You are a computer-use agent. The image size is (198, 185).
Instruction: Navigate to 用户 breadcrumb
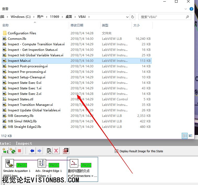click(x=40, y=17)
